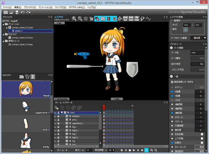Zoom in the timeline
The height and width of the screenshot is (154, 209).
152,150
